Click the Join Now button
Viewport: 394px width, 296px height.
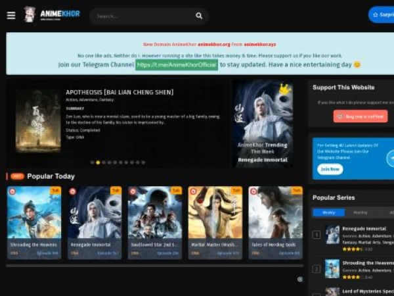pyautogui.click(x=330, y=169)
